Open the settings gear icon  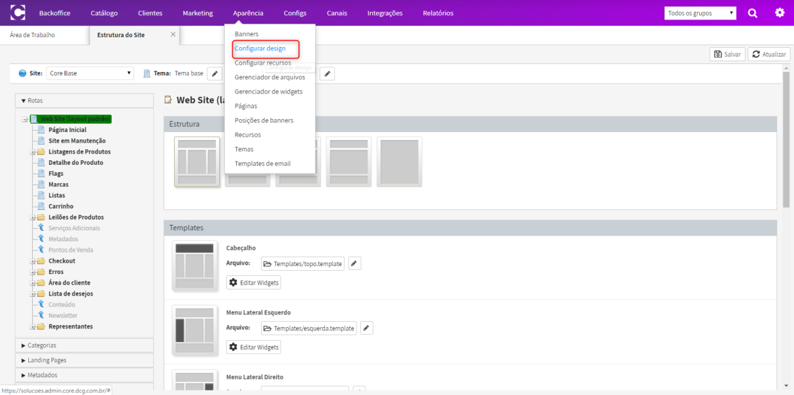780,12
